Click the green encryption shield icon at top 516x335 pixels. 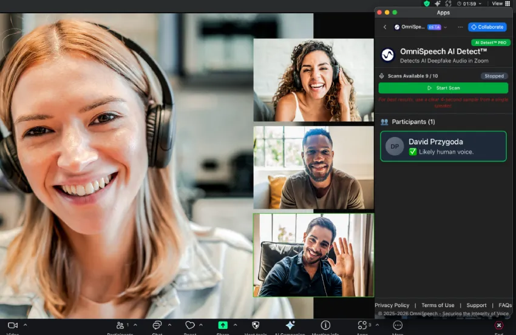click(427, 4)
